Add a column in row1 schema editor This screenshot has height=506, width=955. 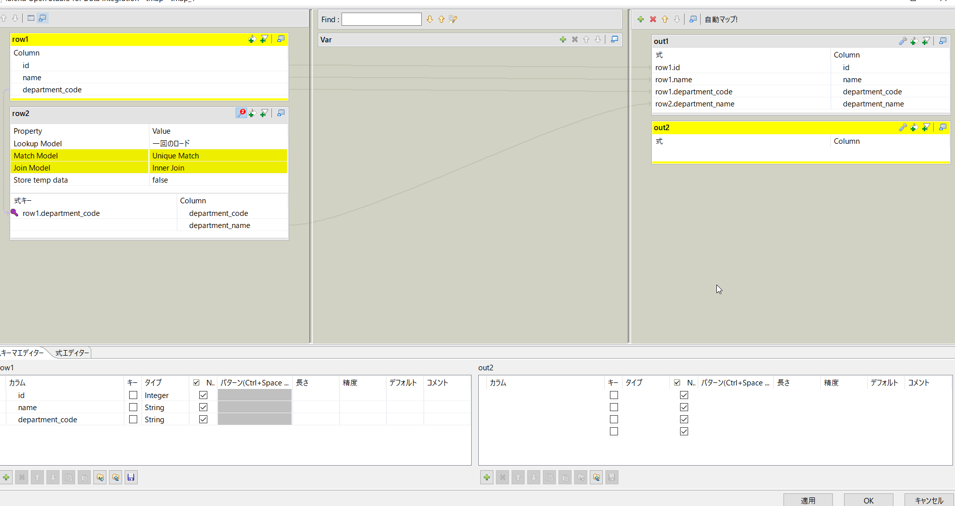point(6,477)
